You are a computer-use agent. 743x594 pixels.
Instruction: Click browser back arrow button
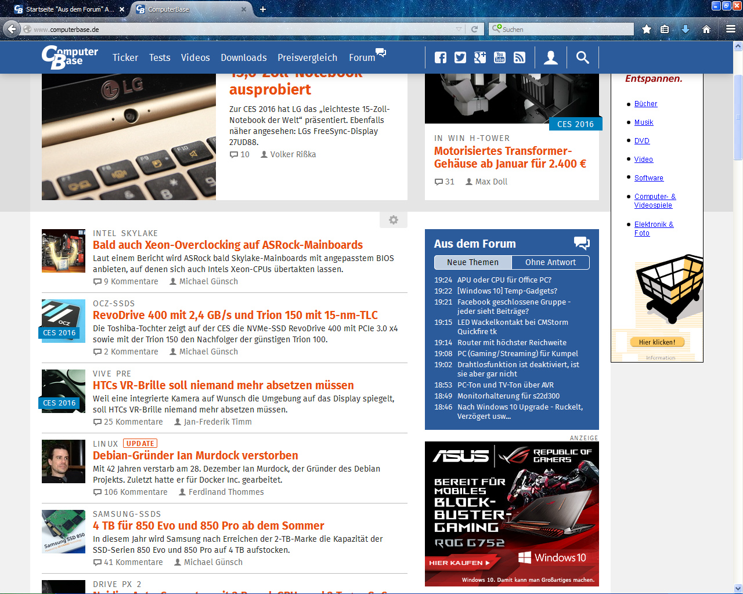pos(12,29)
